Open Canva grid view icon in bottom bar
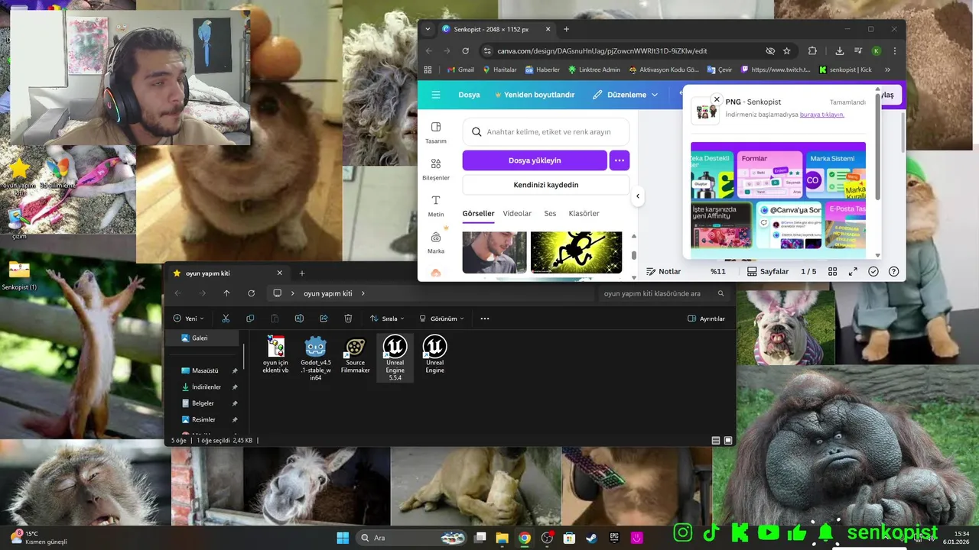The image size is (979, 550). coord(833,271)
